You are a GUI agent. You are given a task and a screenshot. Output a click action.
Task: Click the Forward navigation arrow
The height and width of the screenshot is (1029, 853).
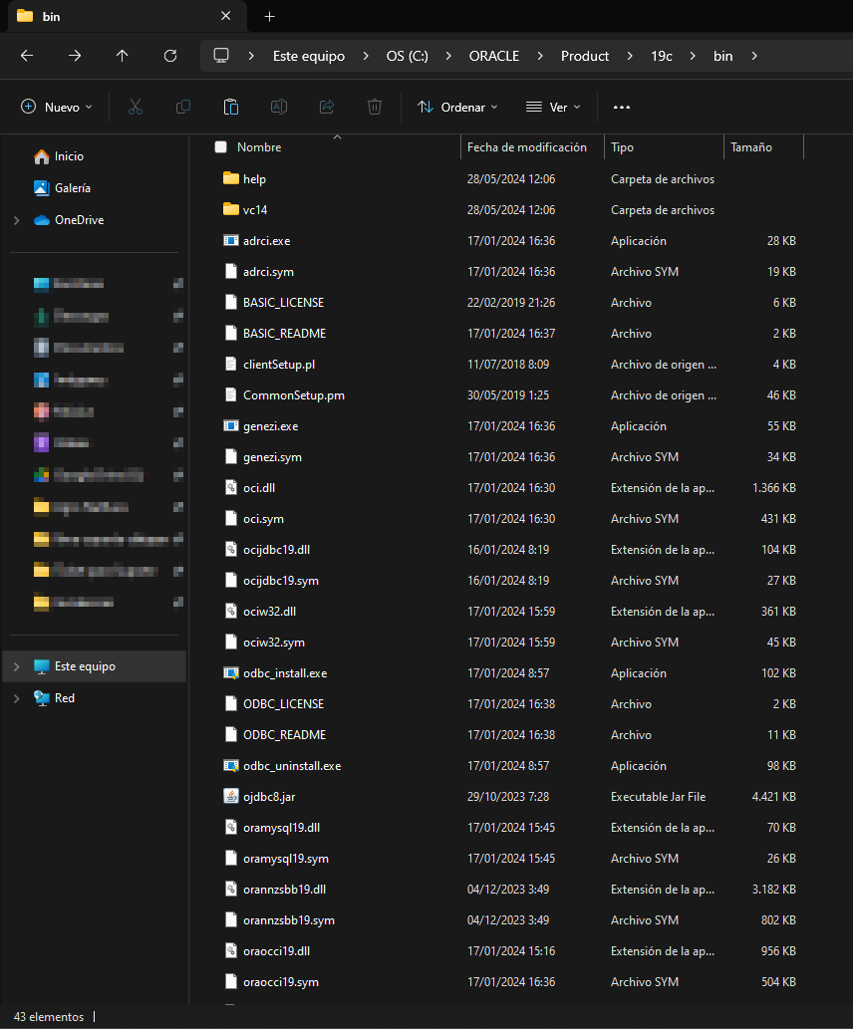(x=75, y=56)
